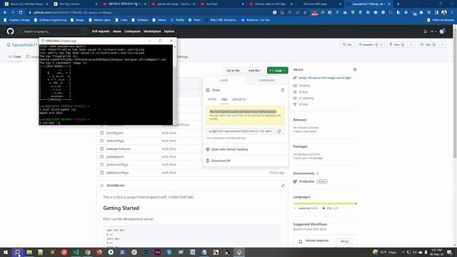The height and width of the screenshot is (257, 457).
Task: Switch to the Codespaces tab in clone panel
Action: point(266,80)
